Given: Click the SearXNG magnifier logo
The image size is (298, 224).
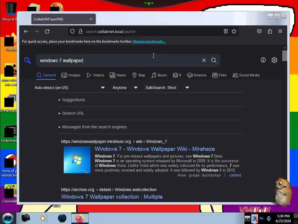Looking at the screenshot, I should (x=28, y=60).
